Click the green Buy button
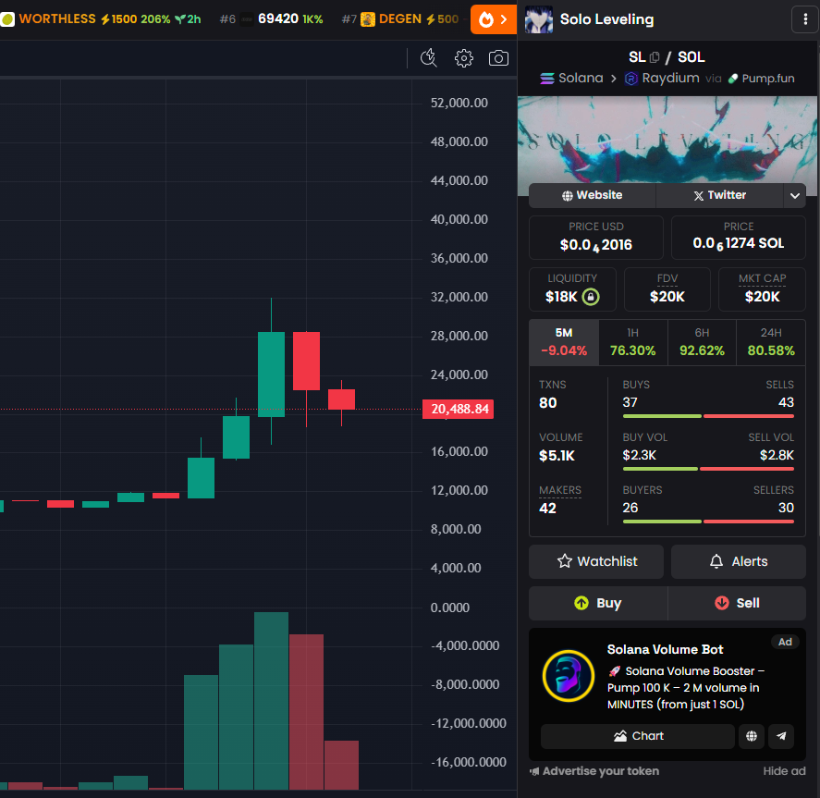 pos(598,603)
